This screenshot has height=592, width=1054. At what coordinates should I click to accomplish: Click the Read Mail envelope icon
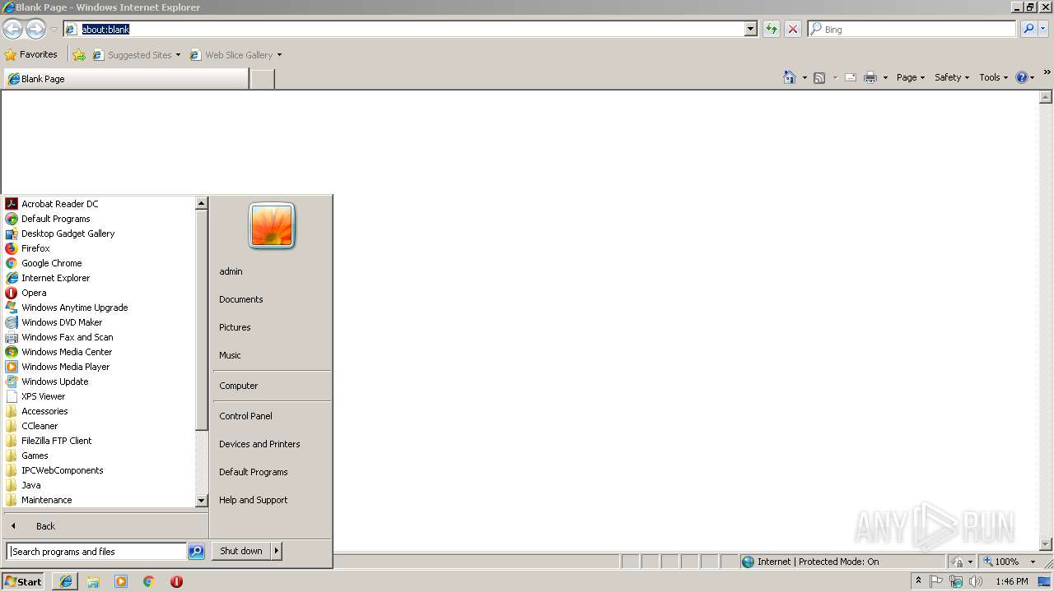(851, 77)
